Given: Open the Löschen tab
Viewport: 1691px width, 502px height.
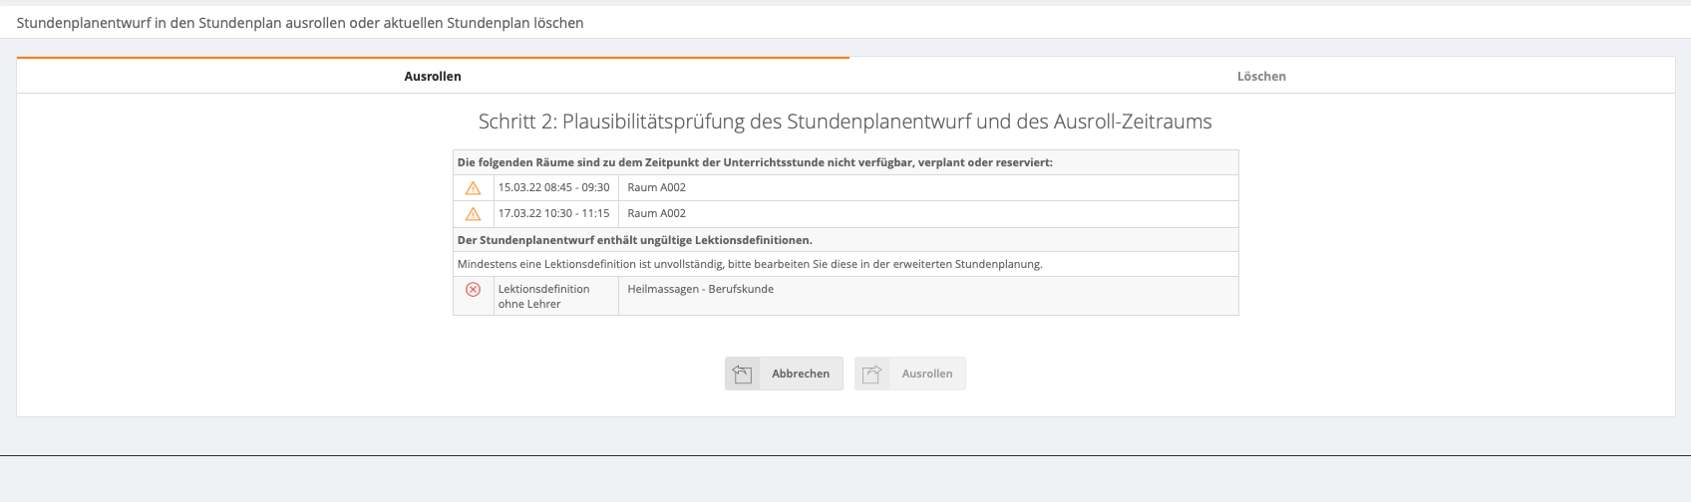Looking at the screenshot, I should tap(1261, 76).
